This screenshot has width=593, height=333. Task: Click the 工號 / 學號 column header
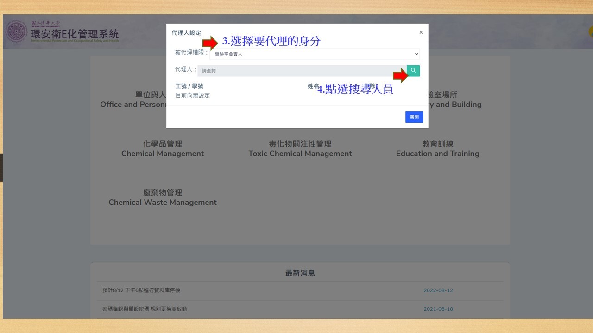pos(189,86)
